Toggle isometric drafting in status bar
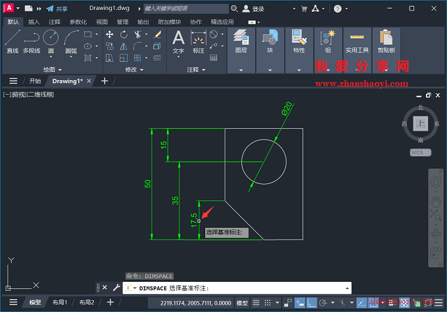Image resolution: width=447 pixels, height=312 pixels. (342, 303)
